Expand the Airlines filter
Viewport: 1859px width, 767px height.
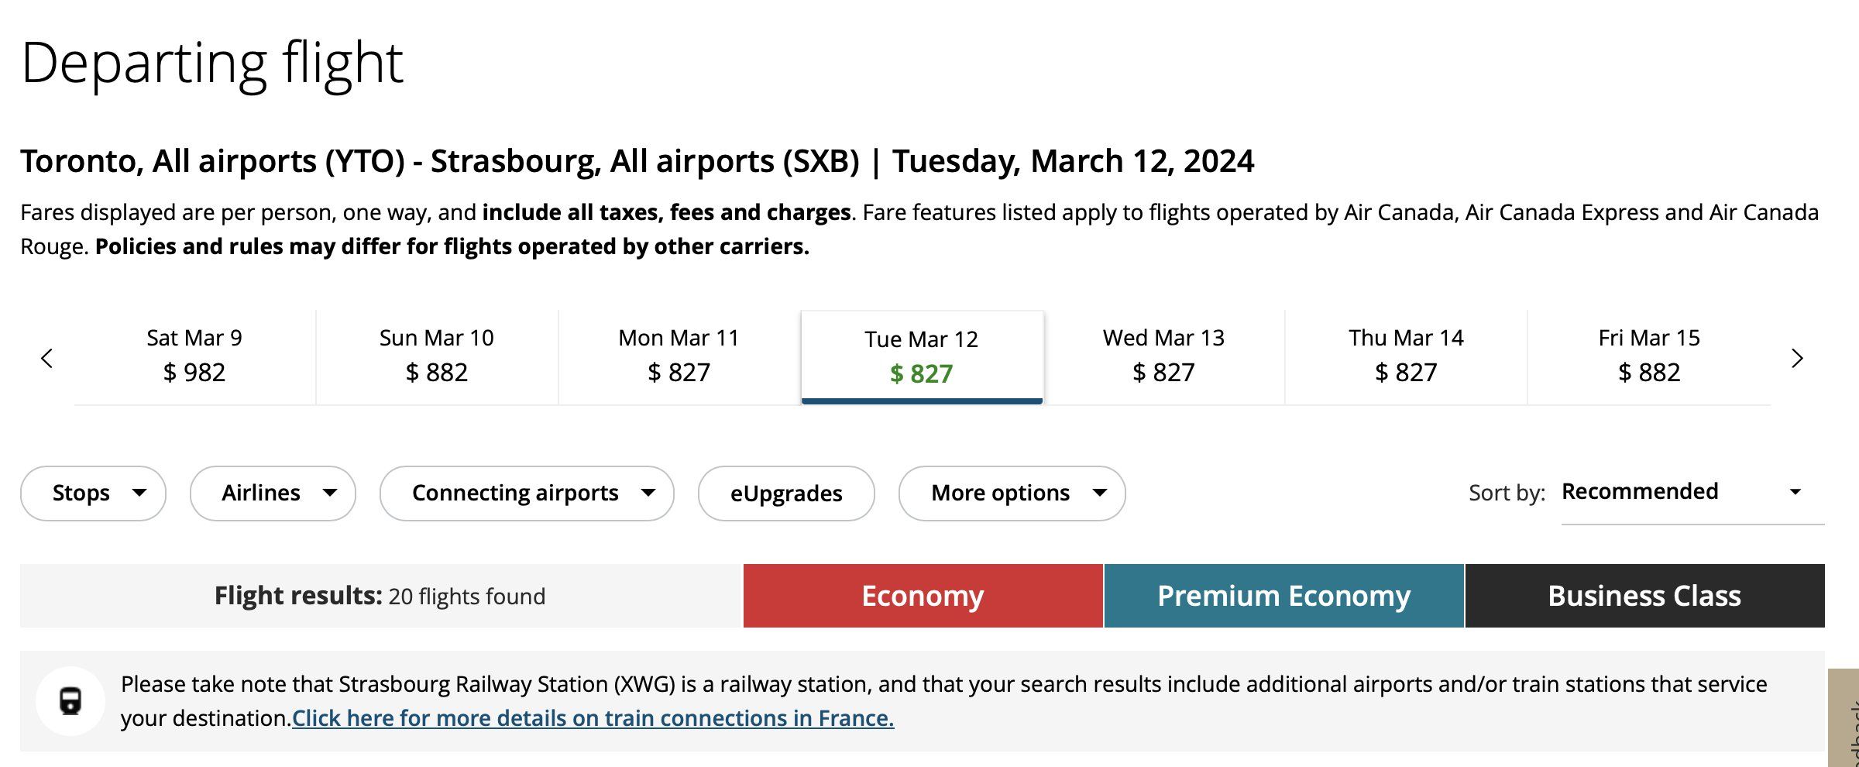273,494
